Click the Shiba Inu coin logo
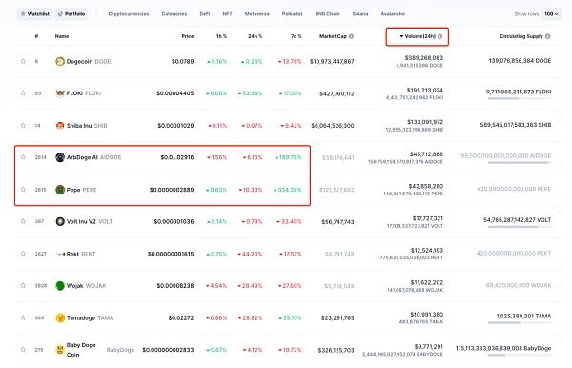 tap(60, 126)
